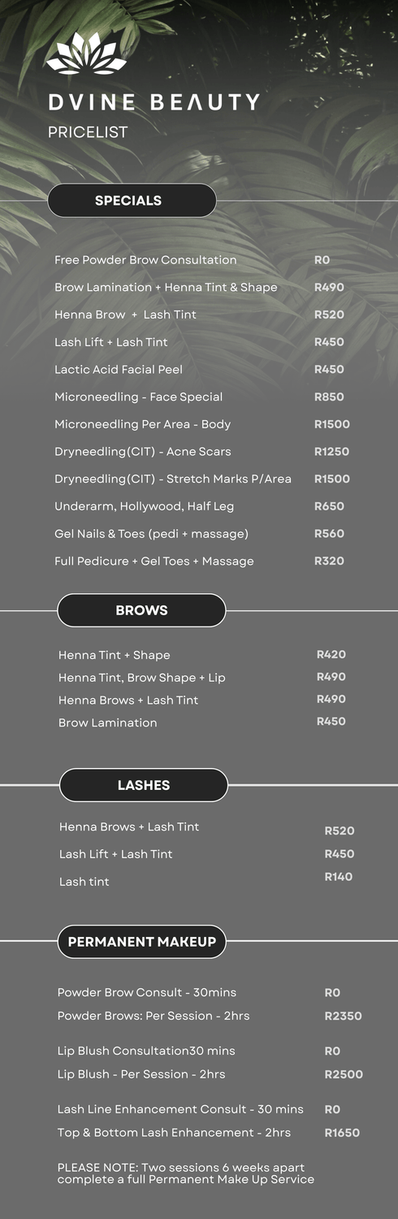This screenshot has height=1219, width=398.
Task: Choose Brow Lamination + Henna Tint & Shape
Action: pyautogui.click(x=166, y=288)
